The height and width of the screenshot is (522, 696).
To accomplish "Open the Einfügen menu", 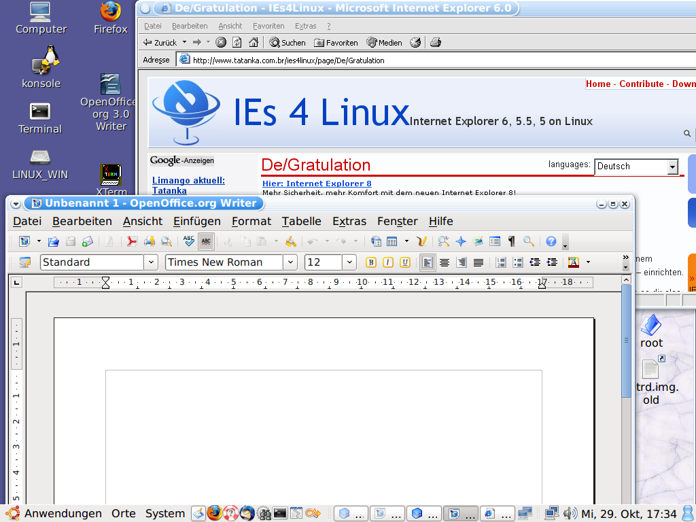I will pyautogui.click(x=196, y=221).
